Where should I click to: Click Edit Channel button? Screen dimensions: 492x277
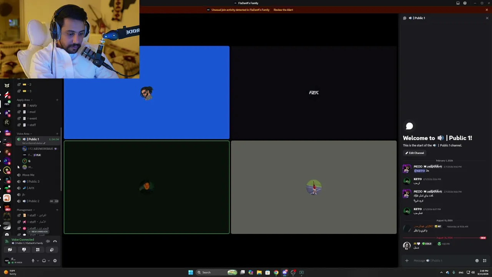[x=414, y=153]
